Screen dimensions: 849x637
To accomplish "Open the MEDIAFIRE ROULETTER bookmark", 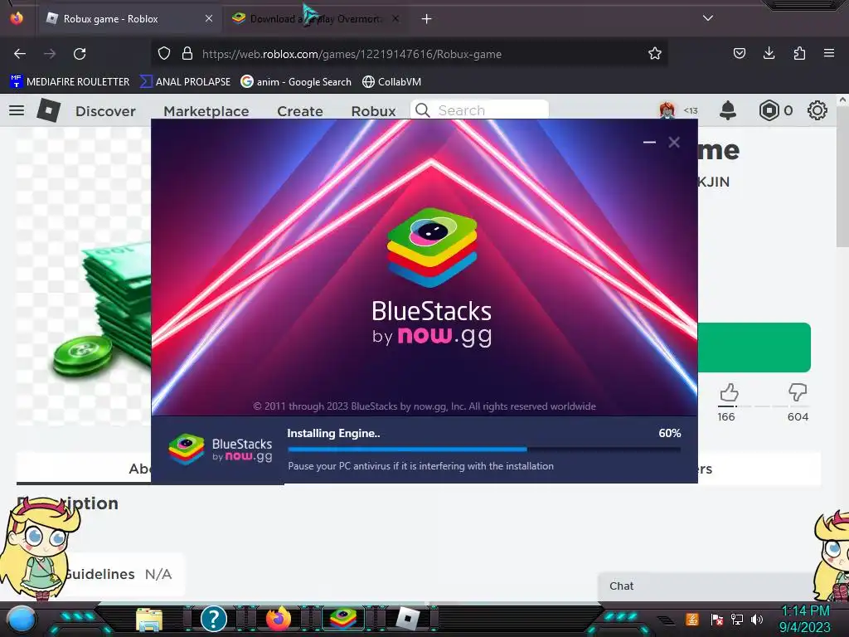I will tap(70, 82).
